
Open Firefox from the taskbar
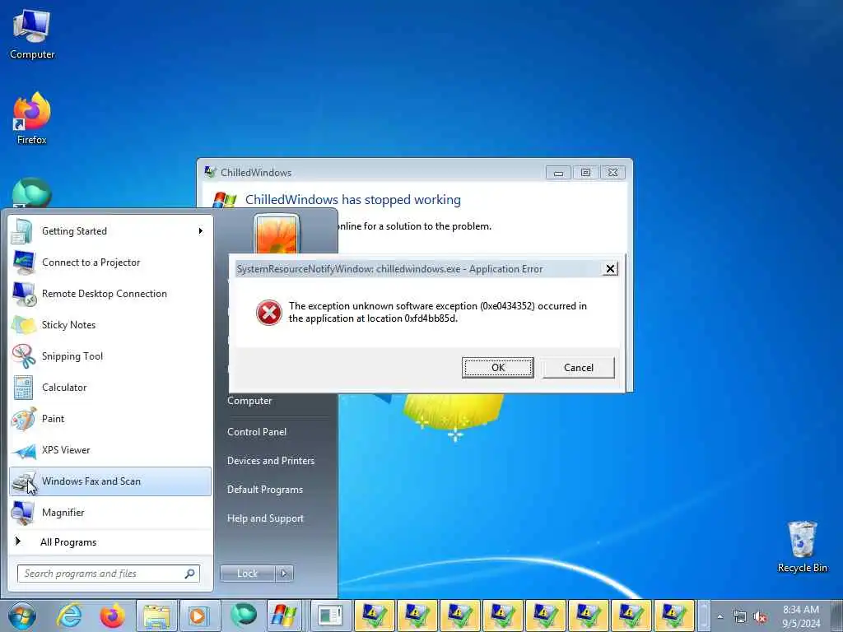click(x=112, y=616)
